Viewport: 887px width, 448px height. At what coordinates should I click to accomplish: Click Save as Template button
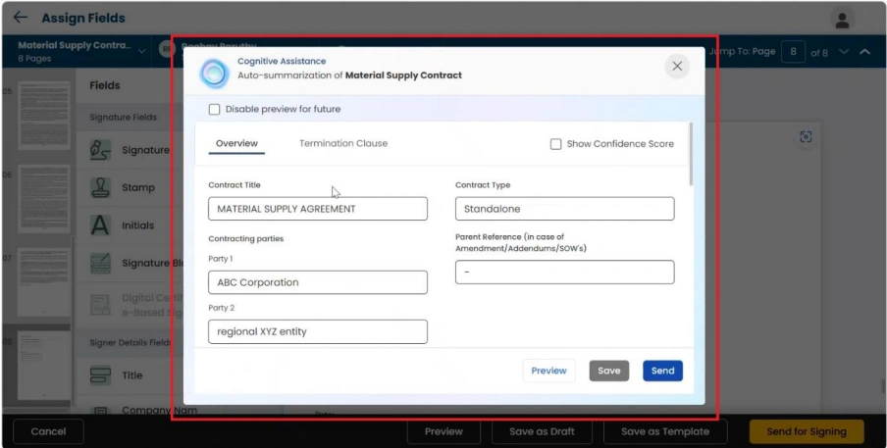coord(665,431)
